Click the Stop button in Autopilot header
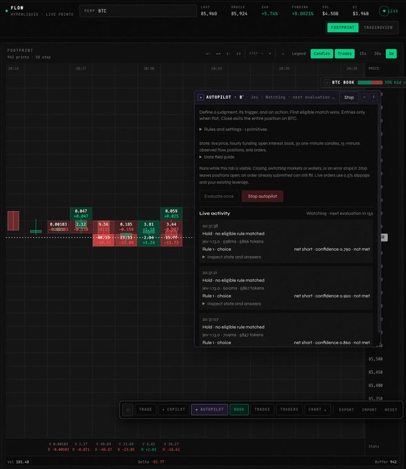Image resolution: width=406 pixels, height=469 pixels. tap(349, 97)
